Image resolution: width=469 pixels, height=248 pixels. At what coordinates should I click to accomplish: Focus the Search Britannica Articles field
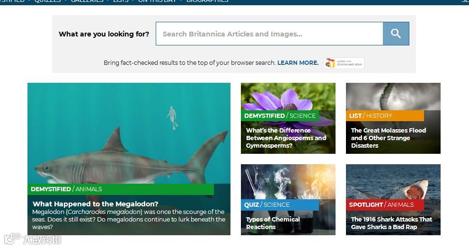pos(269,34)
